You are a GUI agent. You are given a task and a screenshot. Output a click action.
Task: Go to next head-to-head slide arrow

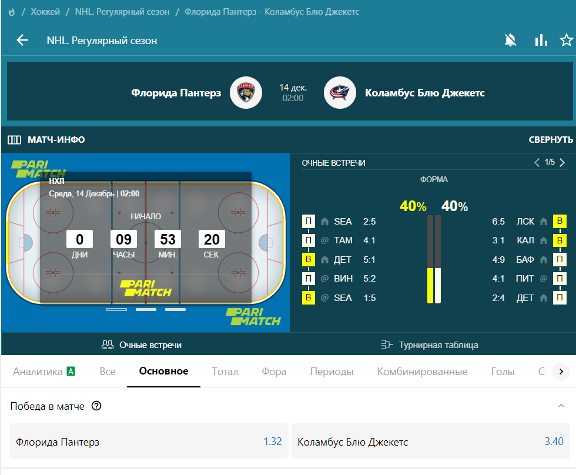coord(562,162)
